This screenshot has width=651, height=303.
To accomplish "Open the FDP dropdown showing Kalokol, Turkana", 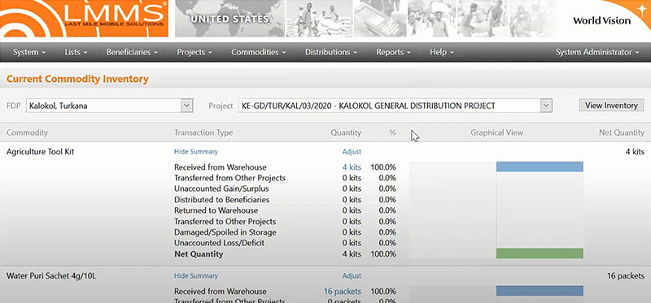I will click(x=110, y=106).
